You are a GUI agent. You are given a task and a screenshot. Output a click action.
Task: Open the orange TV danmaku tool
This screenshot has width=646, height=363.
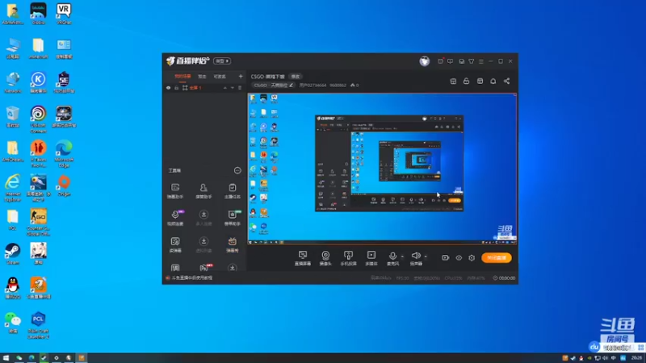(233, 244)
